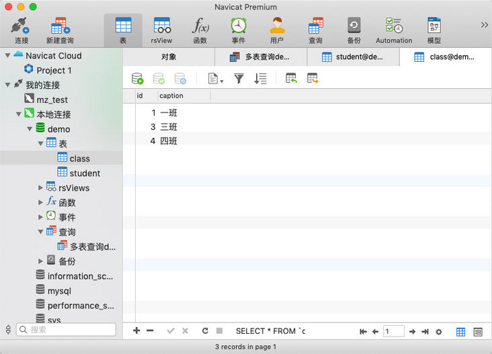Expand the 备份 tree node
The height and width of the screenshot is (354, 492).
[x=41, y=261]
